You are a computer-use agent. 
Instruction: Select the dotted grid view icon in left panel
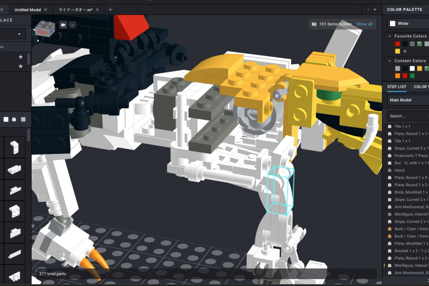click(23, 119)
